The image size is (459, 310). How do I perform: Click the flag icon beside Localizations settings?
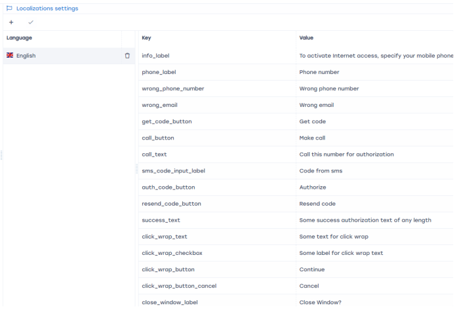tap(9, 9)
